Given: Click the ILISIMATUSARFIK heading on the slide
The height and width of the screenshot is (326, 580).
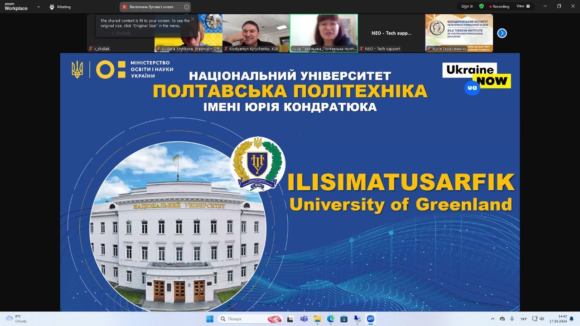Looking at the screenshot, I should click(x=401, y=182).
